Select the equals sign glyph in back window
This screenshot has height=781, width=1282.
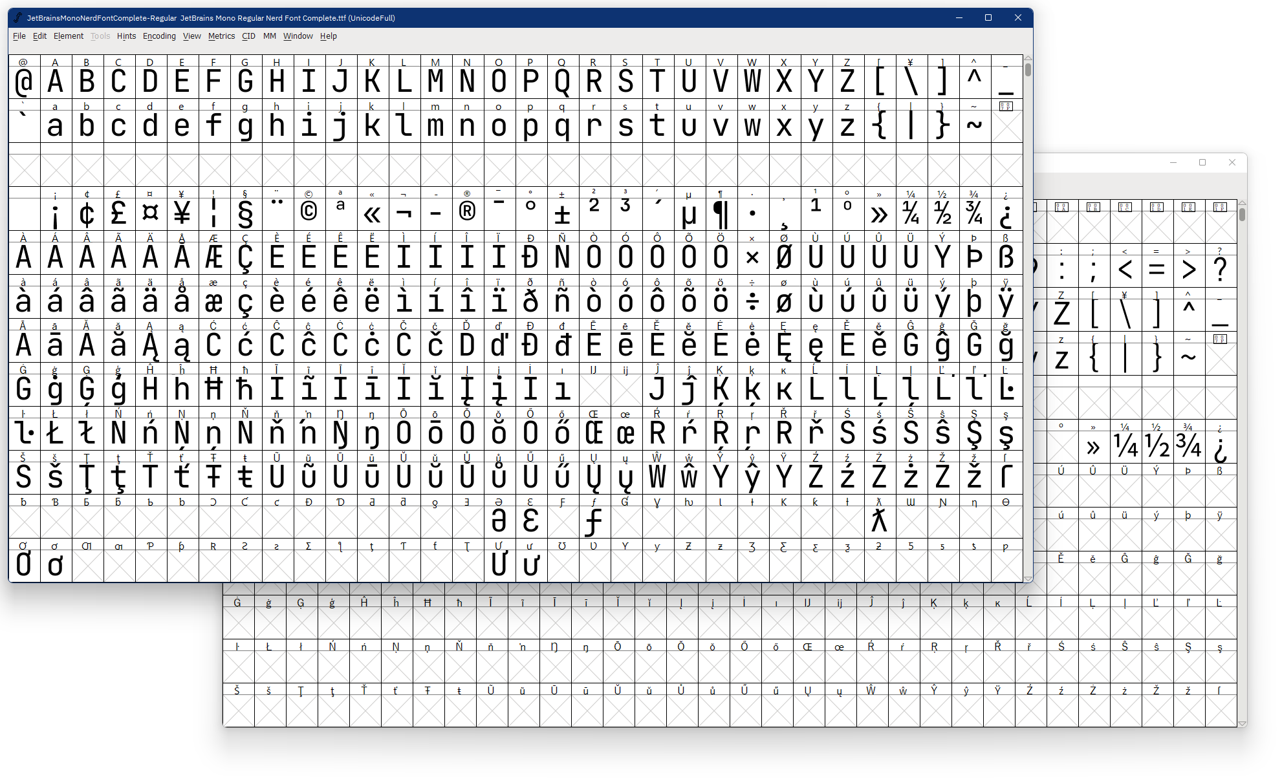1157,266
